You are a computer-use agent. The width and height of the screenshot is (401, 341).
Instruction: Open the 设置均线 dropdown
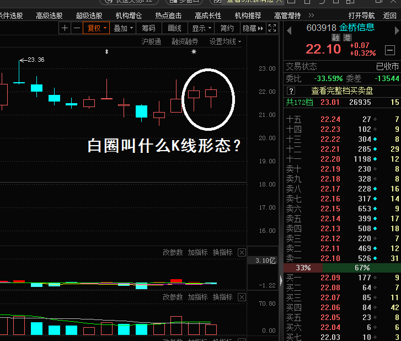[225, 41]
